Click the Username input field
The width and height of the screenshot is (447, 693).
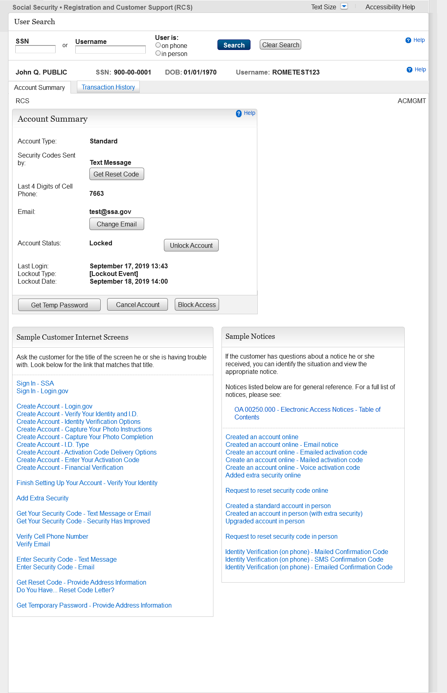[110, 50]
